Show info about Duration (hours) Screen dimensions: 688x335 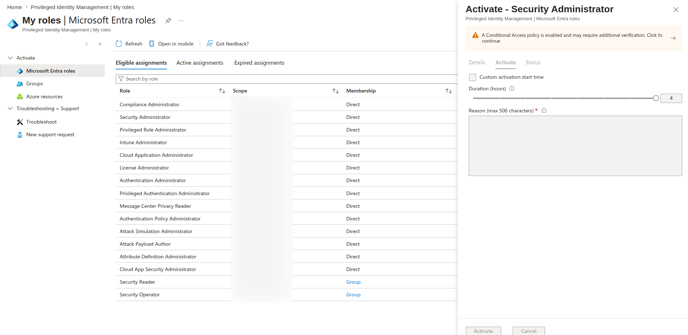pos(512,89)
